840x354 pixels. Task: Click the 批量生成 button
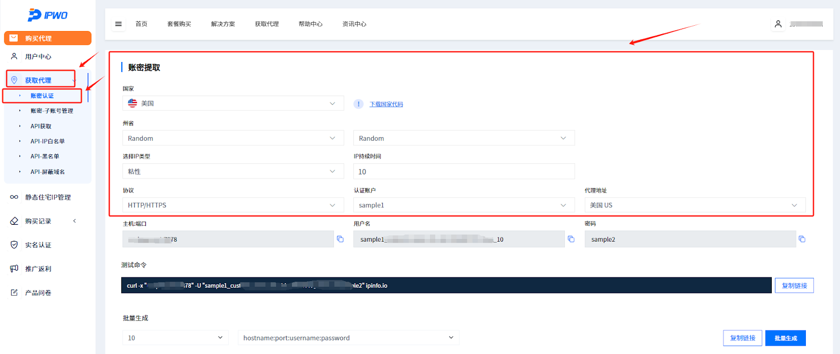coord(785,338)
